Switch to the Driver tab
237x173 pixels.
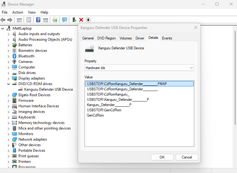(140, 38)
